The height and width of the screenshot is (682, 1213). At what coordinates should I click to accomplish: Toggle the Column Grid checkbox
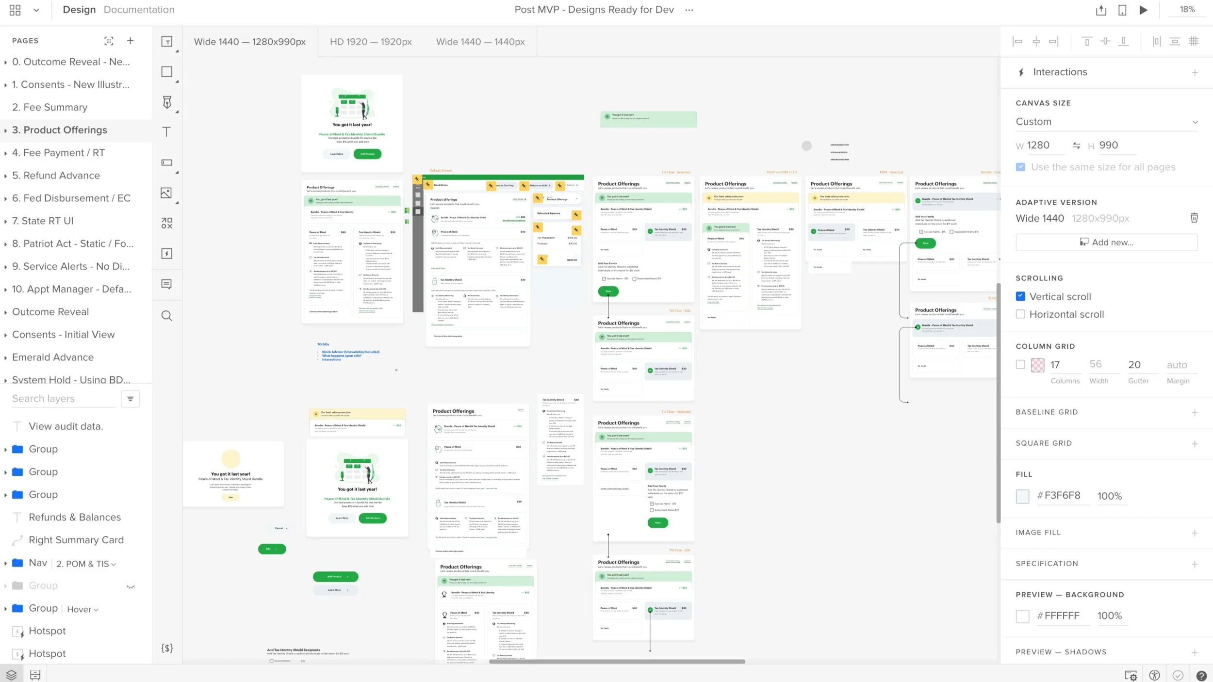1020,365
